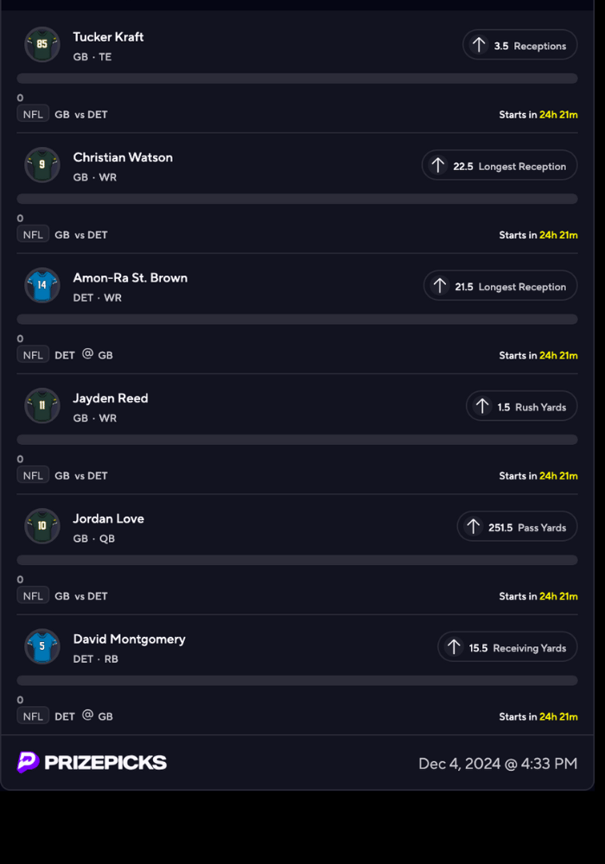The image size is (605, 864).
Task: Click the progress bar under Tucker Kraft
Action: tap(297, 79)
